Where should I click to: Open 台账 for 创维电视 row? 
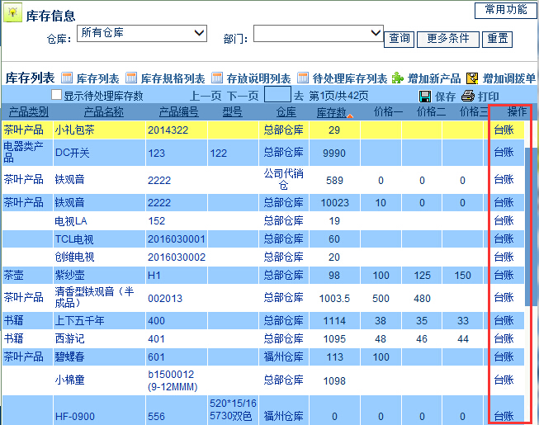coord(504,257)
